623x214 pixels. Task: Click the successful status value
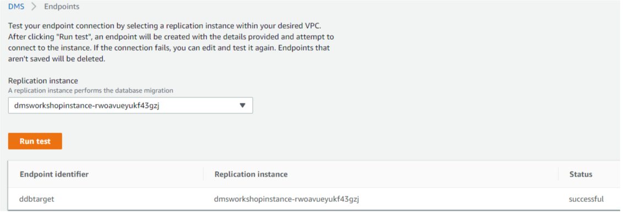(x=587, y=199)
